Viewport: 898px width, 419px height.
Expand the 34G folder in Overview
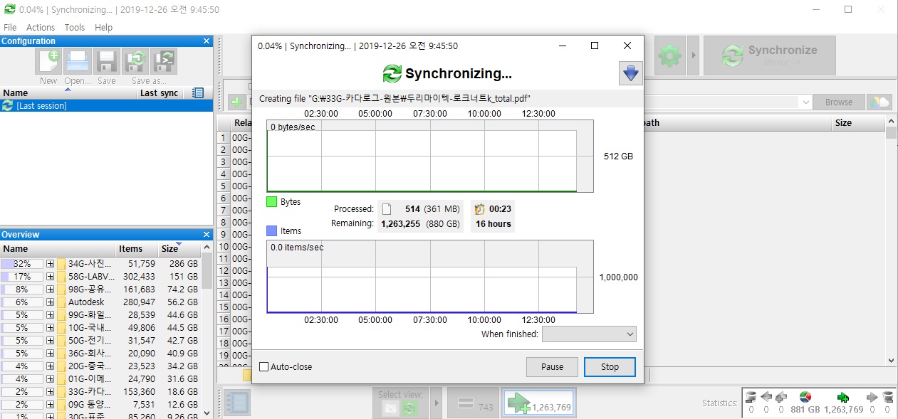(x=50, y=264)
